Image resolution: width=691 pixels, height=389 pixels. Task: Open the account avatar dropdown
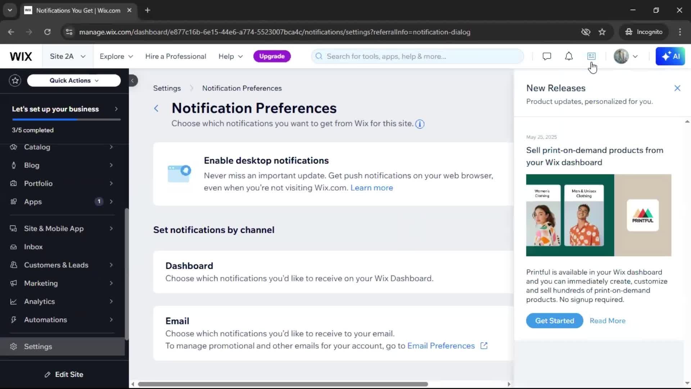[626, 56]
